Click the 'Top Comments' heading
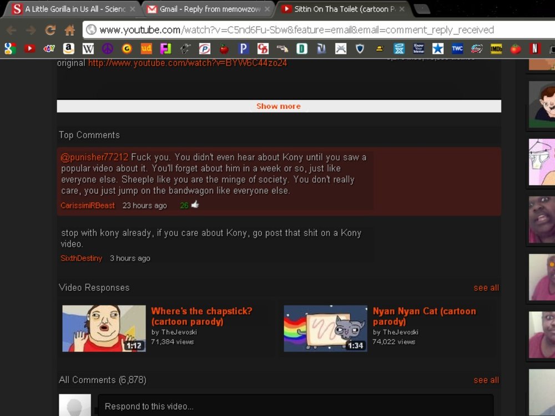555x416 pixels. click(x=89, y=135)
